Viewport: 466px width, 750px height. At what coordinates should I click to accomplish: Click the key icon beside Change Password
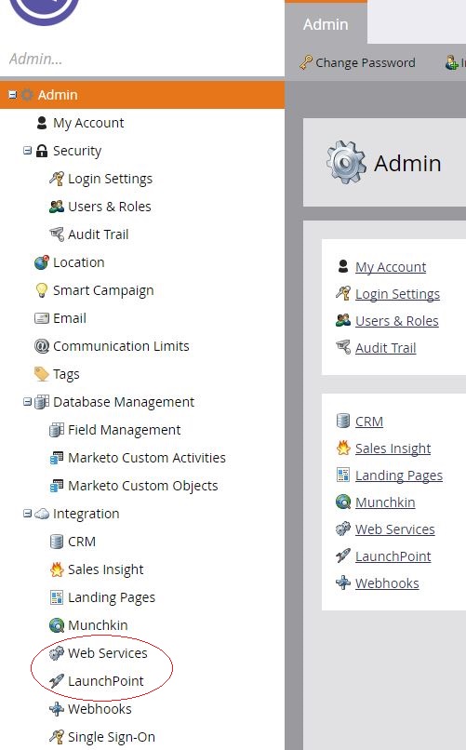click(306, 62)
